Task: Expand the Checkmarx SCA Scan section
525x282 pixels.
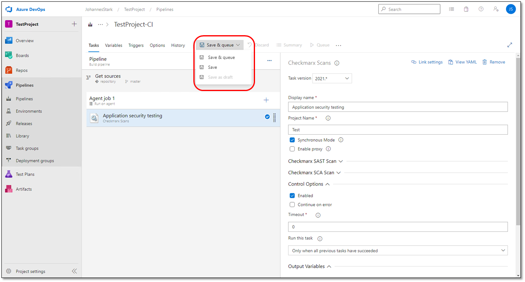Action: (x=314, y=172)
